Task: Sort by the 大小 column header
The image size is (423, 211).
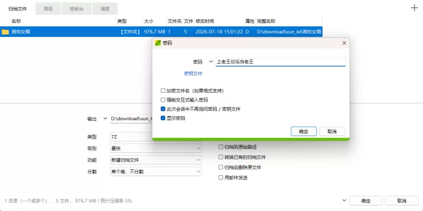Action: (x=154, y=21)
